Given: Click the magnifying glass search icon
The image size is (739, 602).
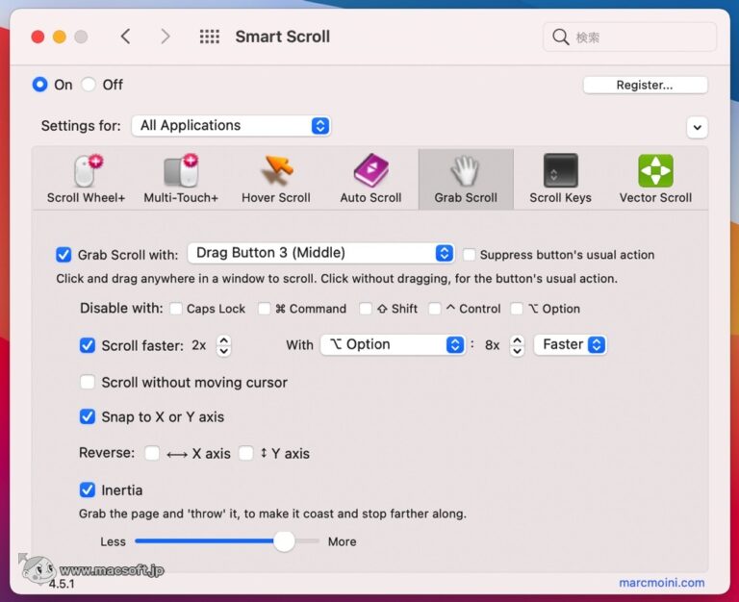Looking at the screenshot, I should (560, 37).
